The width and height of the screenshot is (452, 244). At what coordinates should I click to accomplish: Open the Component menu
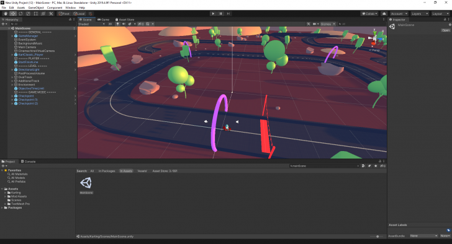point(55,7)
